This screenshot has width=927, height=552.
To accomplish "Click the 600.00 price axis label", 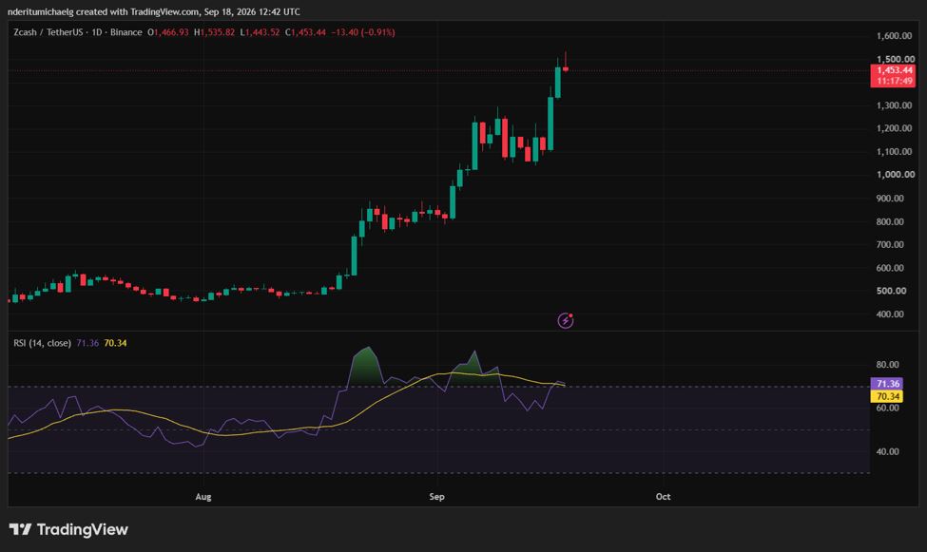I will pos(890,268).
